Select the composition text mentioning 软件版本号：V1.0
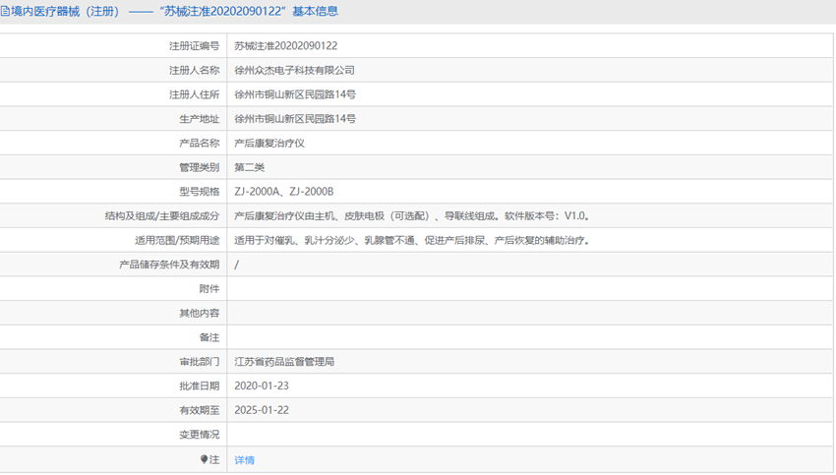The width and height of the screenshot is (836, 475). [411, 216]
